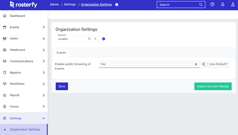Toggle the Use Default switch
This screenshot has height=135, width=238.
tap(205, 64)
